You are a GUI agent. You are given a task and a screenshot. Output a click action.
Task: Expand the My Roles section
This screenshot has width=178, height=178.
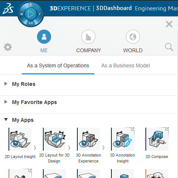(6, 84)
